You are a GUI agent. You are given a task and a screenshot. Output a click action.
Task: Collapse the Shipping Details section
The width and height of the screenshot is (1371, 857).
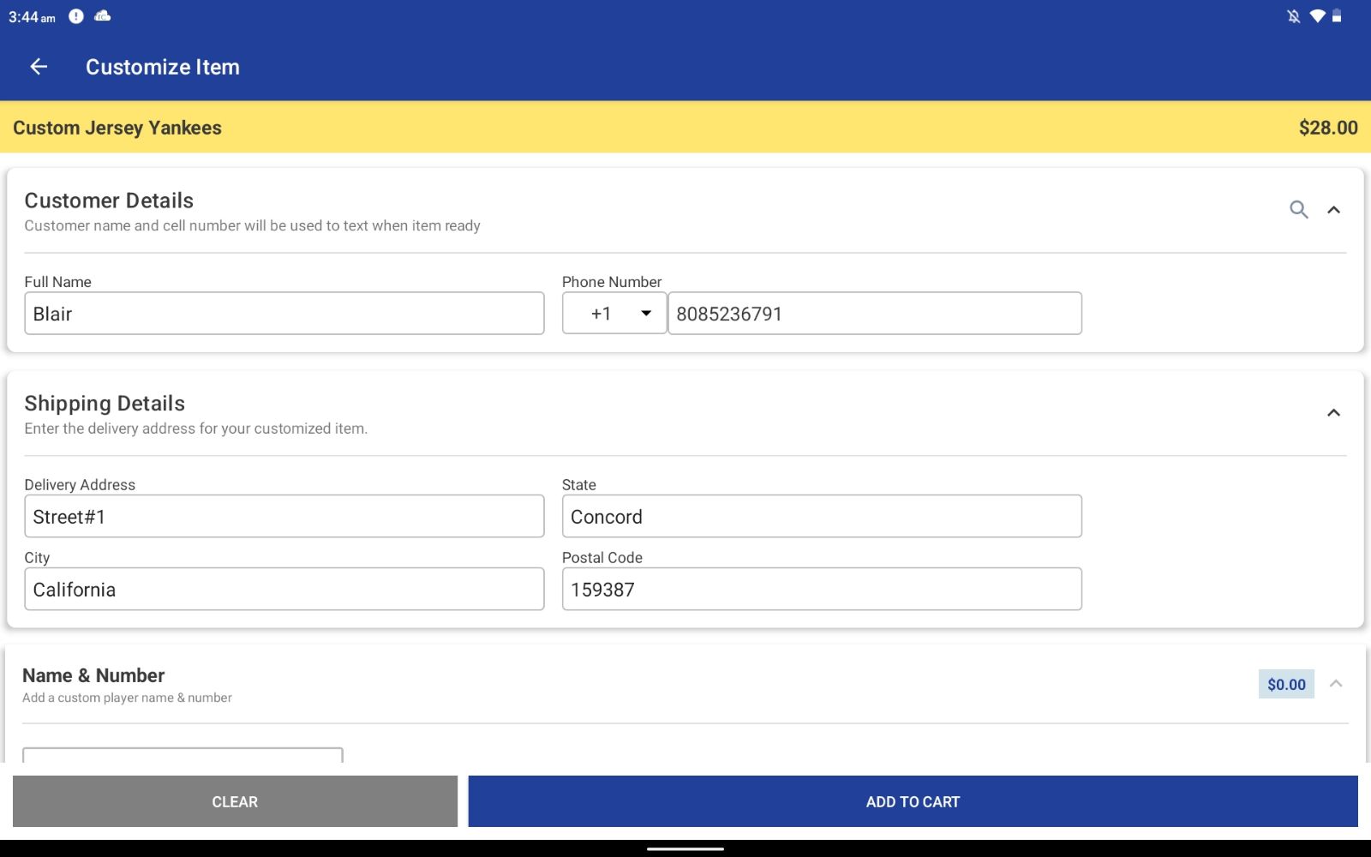coord(1334,412)
